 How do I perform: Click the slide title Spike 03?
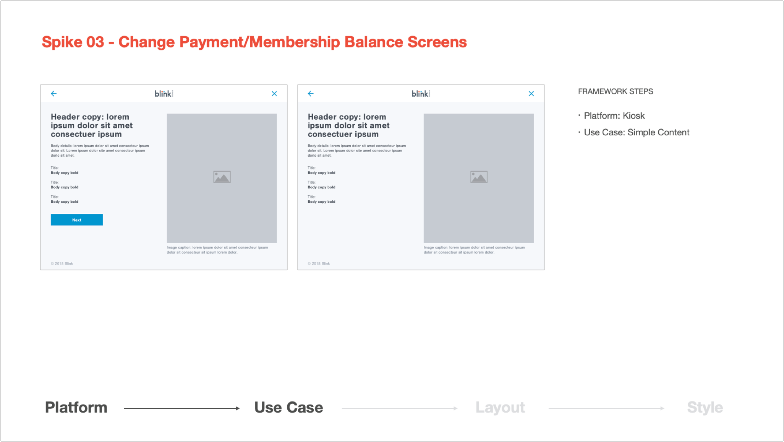click(x=254, y=42)
